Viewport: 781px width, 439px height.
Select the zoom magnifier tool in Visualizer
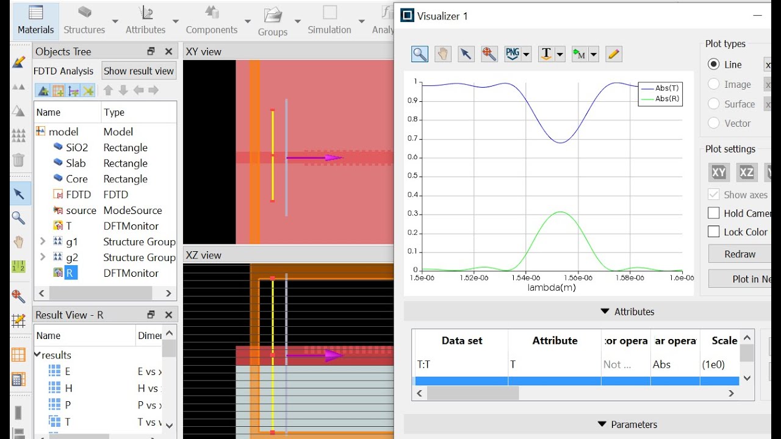point(420,54)
